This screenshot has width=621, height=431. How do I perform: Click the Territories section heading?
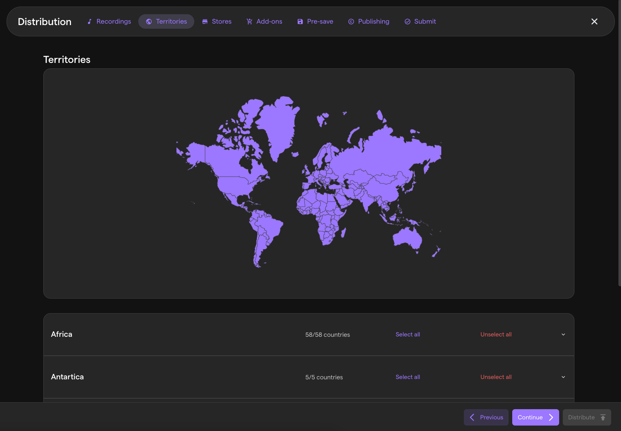coord(67,60)
